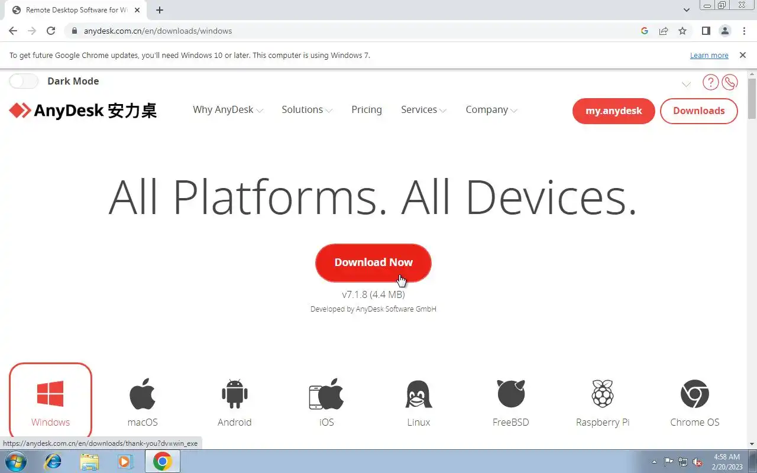The image size is (757, 473).
Task: Click 'Developed by AnyDesk Software GmbH' text
Action: [373, 309]
